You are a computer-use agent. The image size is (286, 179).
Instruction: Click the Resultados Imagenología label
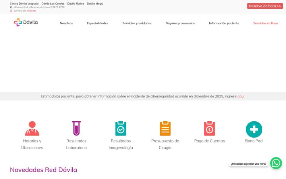pyautogui.click(x=121, y=144)
